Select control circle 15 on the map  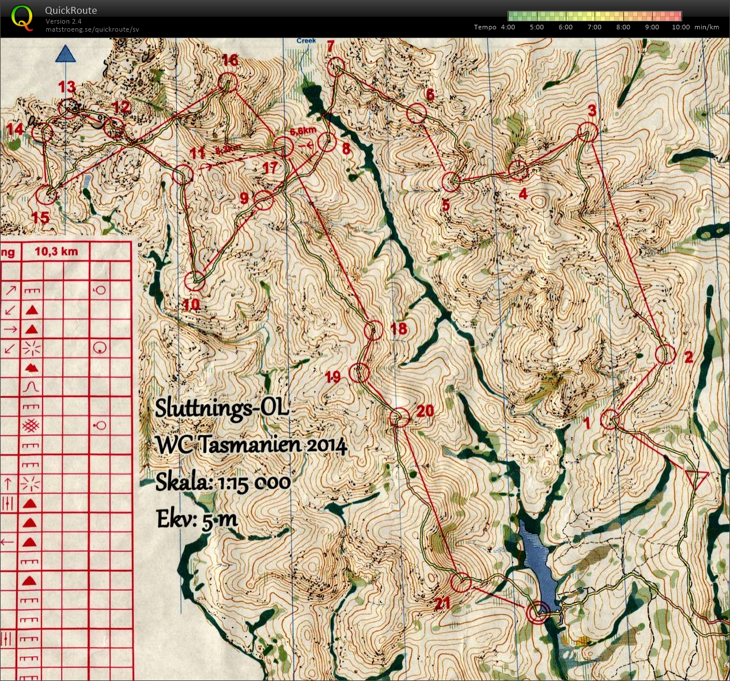tap(46, 194)
